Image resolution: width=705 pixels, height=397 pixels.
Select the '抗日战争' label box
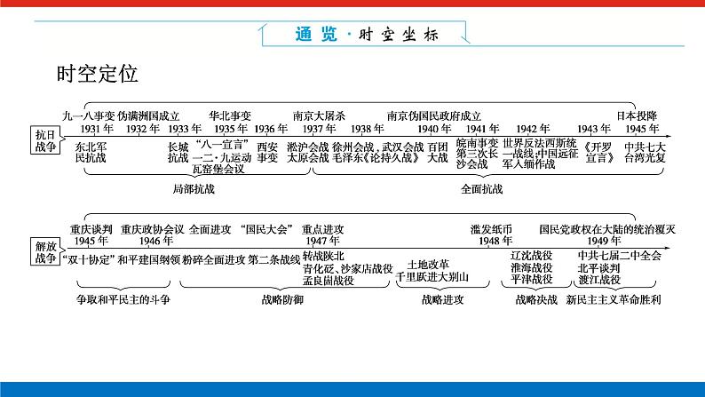coord(45,140)
